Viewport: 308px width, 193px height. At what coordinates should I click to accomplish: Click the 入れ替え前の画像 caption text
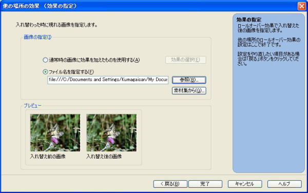pyautogui.click(x=48, y=157)
